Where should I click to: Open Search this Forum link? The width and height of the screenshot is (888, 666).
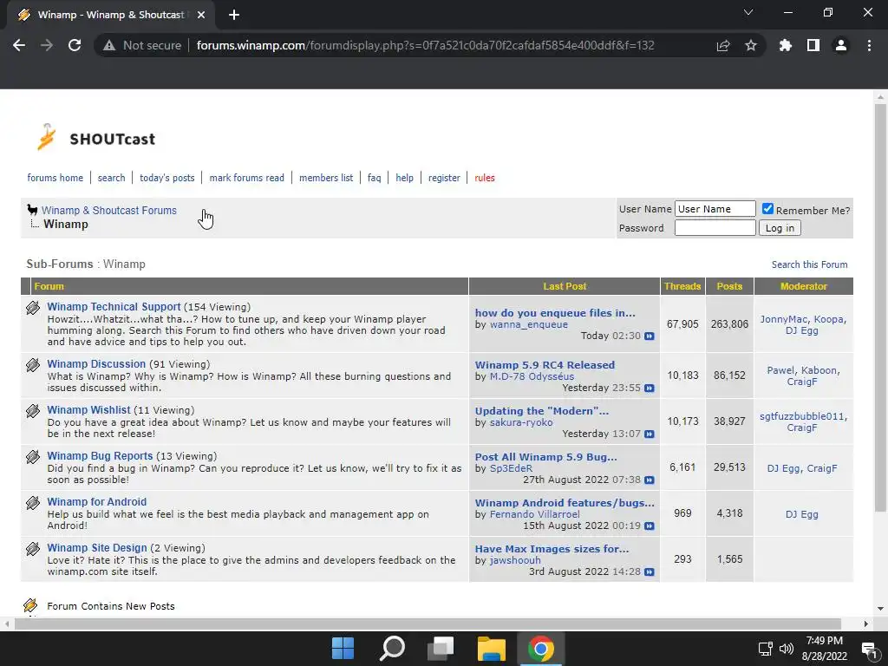tap(809, 264)
